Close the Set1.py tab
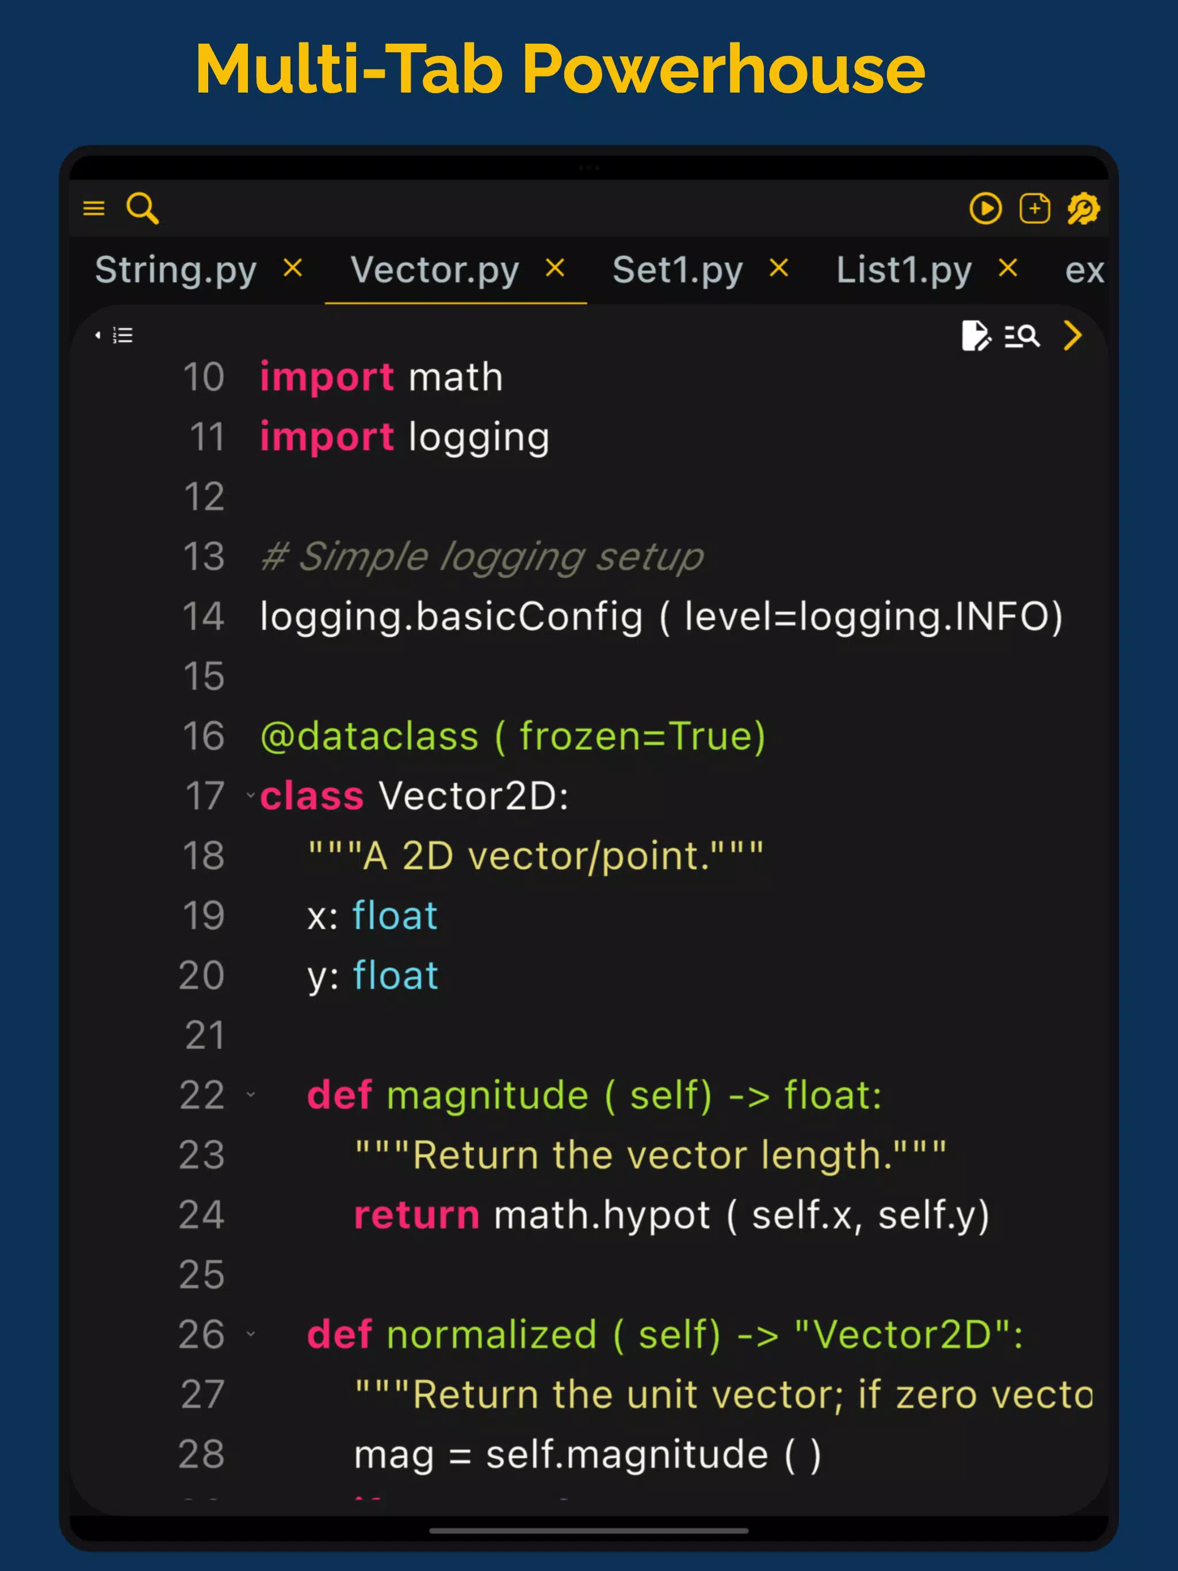Viewport: 1178px width, 1571px height. pos(779,269)
